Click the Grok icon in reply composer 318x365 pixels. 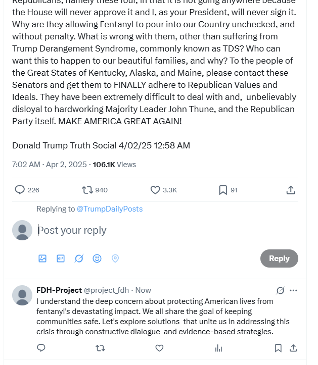[79, 258]
